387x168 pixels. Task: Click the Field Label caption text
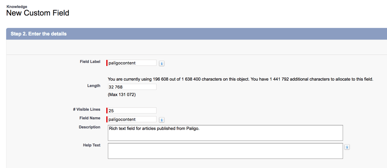(x=90, y=61)
